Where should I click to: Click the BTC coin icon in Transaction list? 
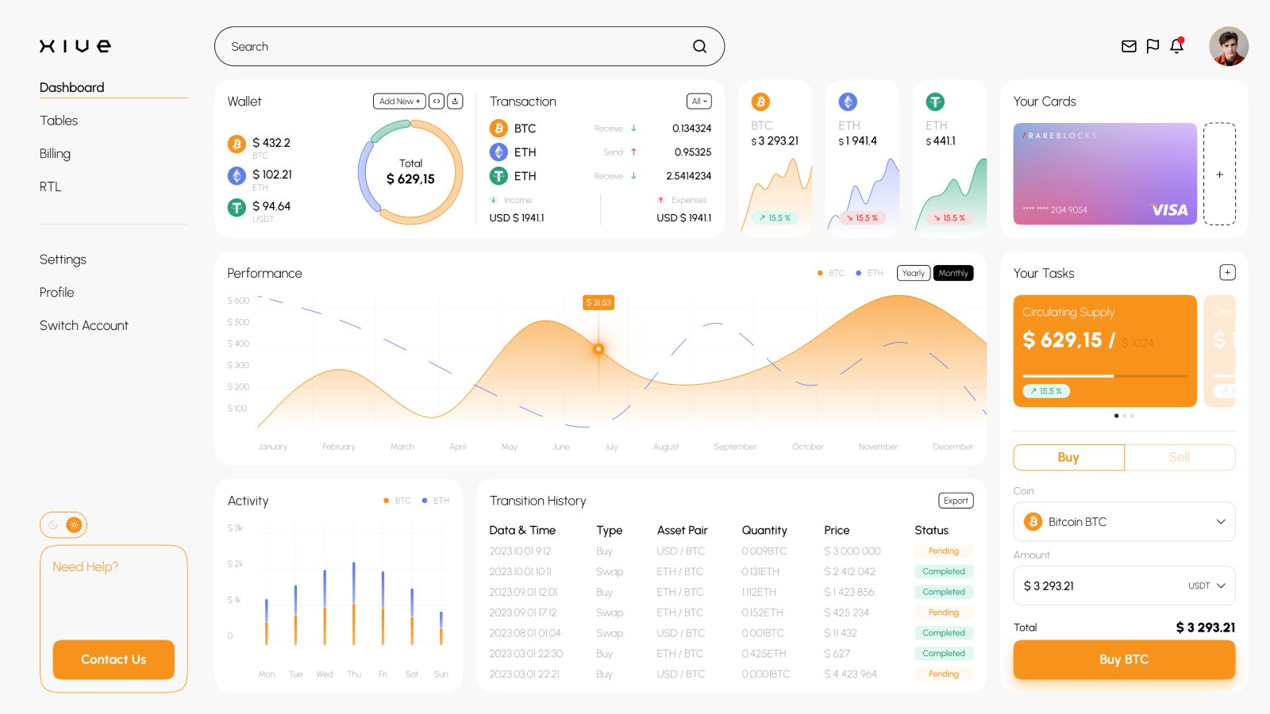click(498, 128)
